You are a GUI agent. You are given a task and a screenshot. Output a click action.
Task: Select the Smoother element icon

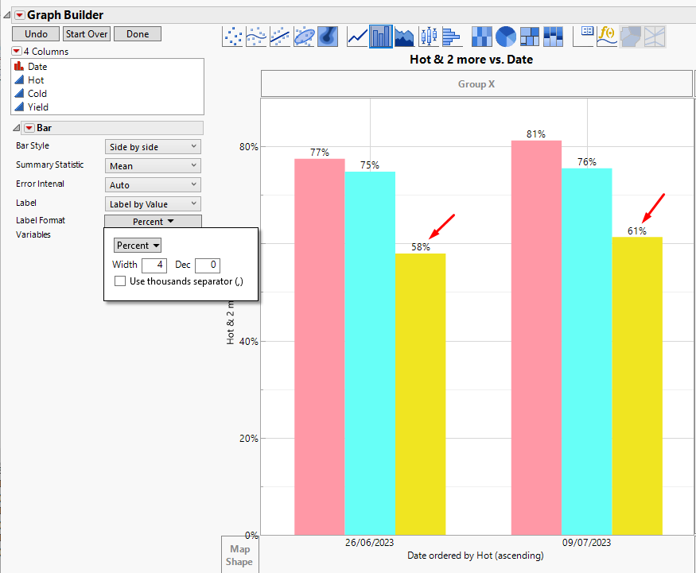coord(256,37)
